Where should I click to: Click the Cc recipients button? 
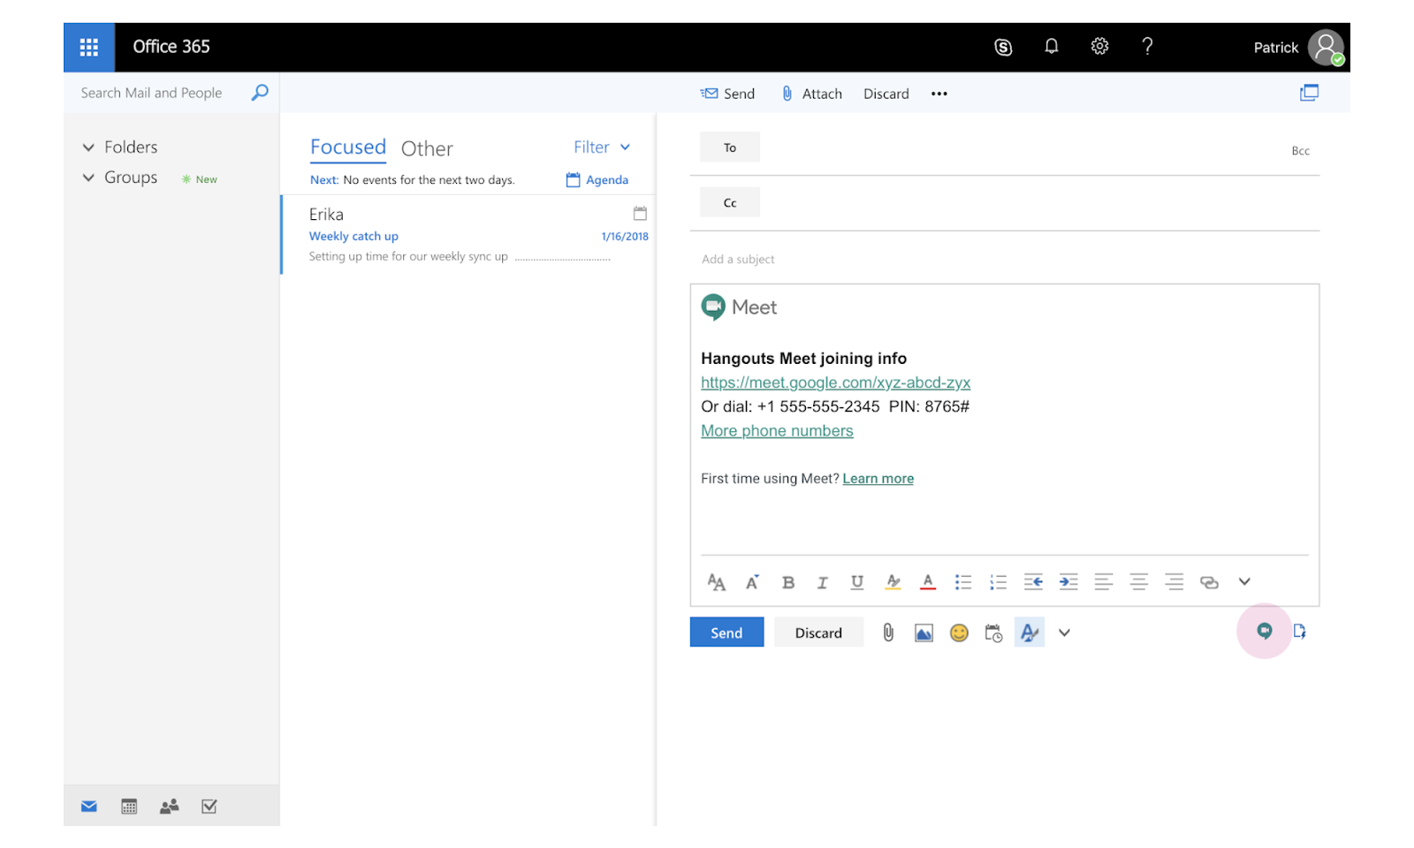[730, 202]
